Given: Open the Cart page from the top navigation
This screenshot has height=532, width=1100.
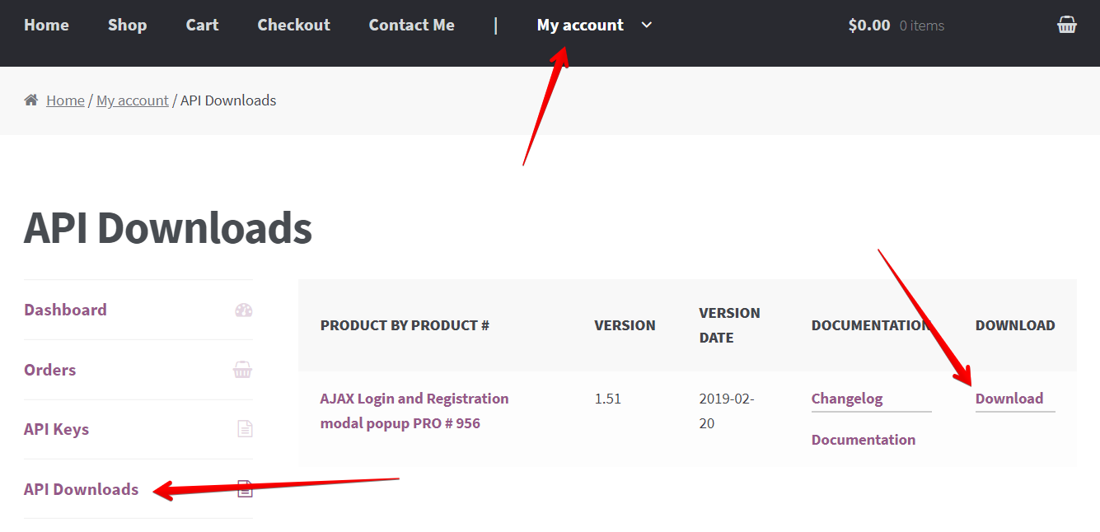Looking at the screenshot, I should coord(202,25).
